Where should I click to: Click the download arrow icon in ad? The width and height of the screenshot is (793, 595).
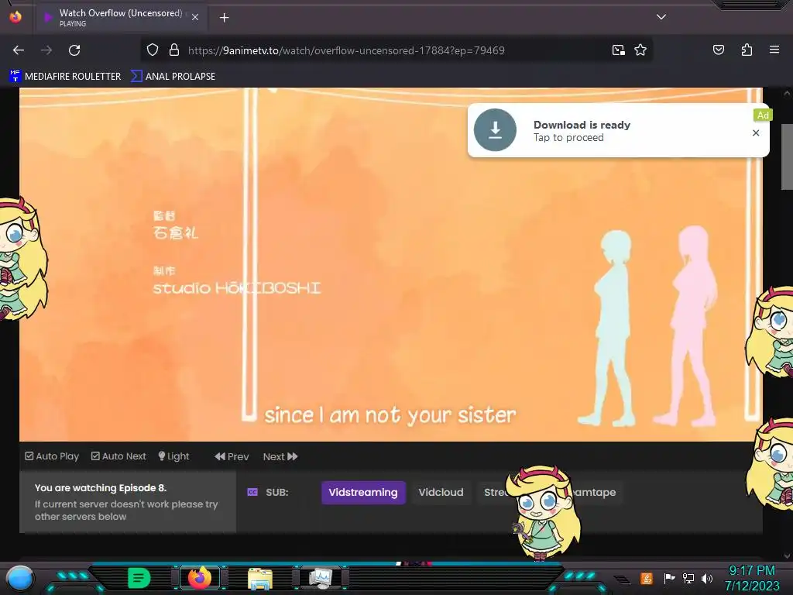(x=495, y=130)
